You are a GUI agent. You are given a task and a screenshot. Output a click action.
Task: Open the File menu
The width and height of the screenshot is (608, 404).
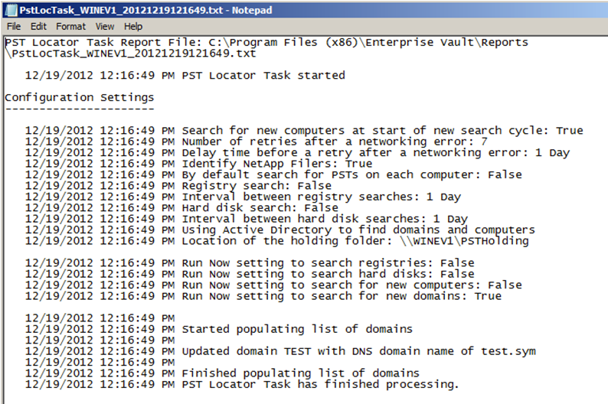tap(14, 26)
